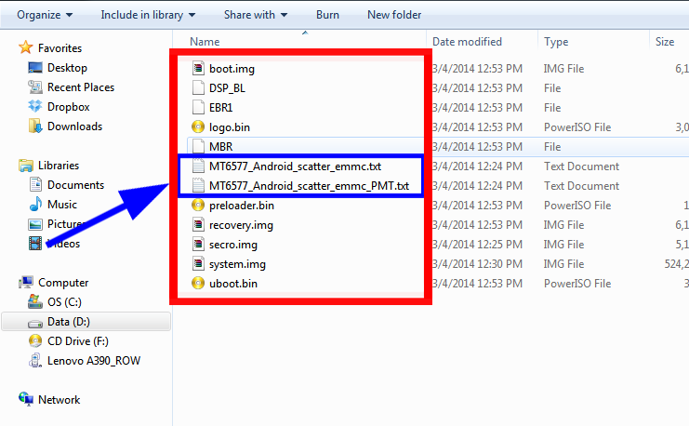Select the DSP_BL file name
This screenshot has height=426, width=689.
[x=227, y=88]
